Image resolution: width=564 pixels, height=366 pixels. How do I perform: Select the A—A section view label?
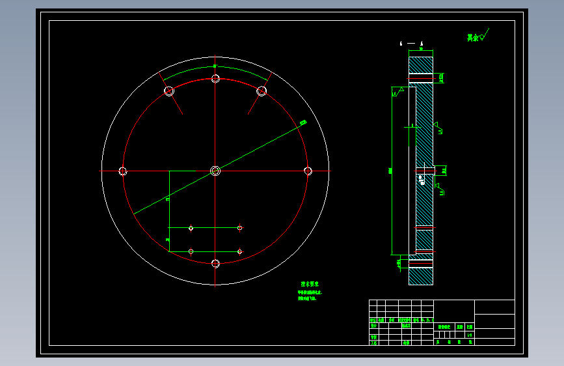(411, 44)
